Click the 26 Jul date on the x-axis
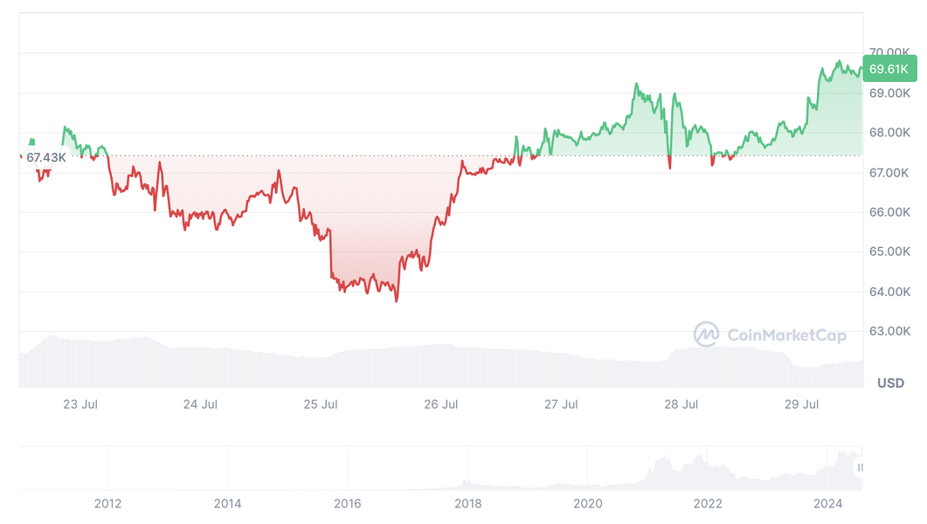The image size is (927, 524). 440,404
